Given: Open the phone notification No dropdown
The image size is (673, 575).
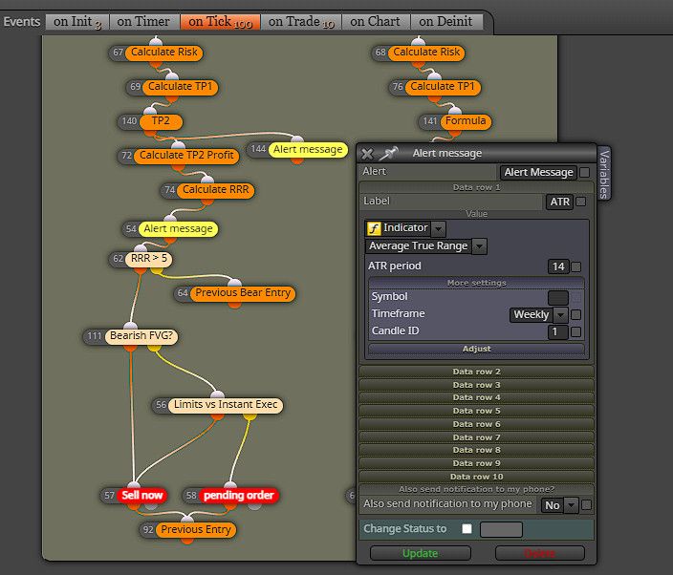Looking at the screenshot, I should point(571,505).
